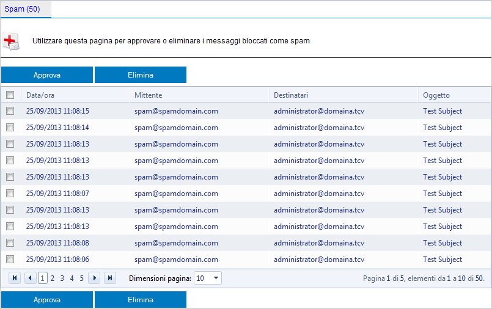Image resolution: width=492 pixels, height=309 pixels.
Task: Go to page 4 in pager
Action: [72, 278]
